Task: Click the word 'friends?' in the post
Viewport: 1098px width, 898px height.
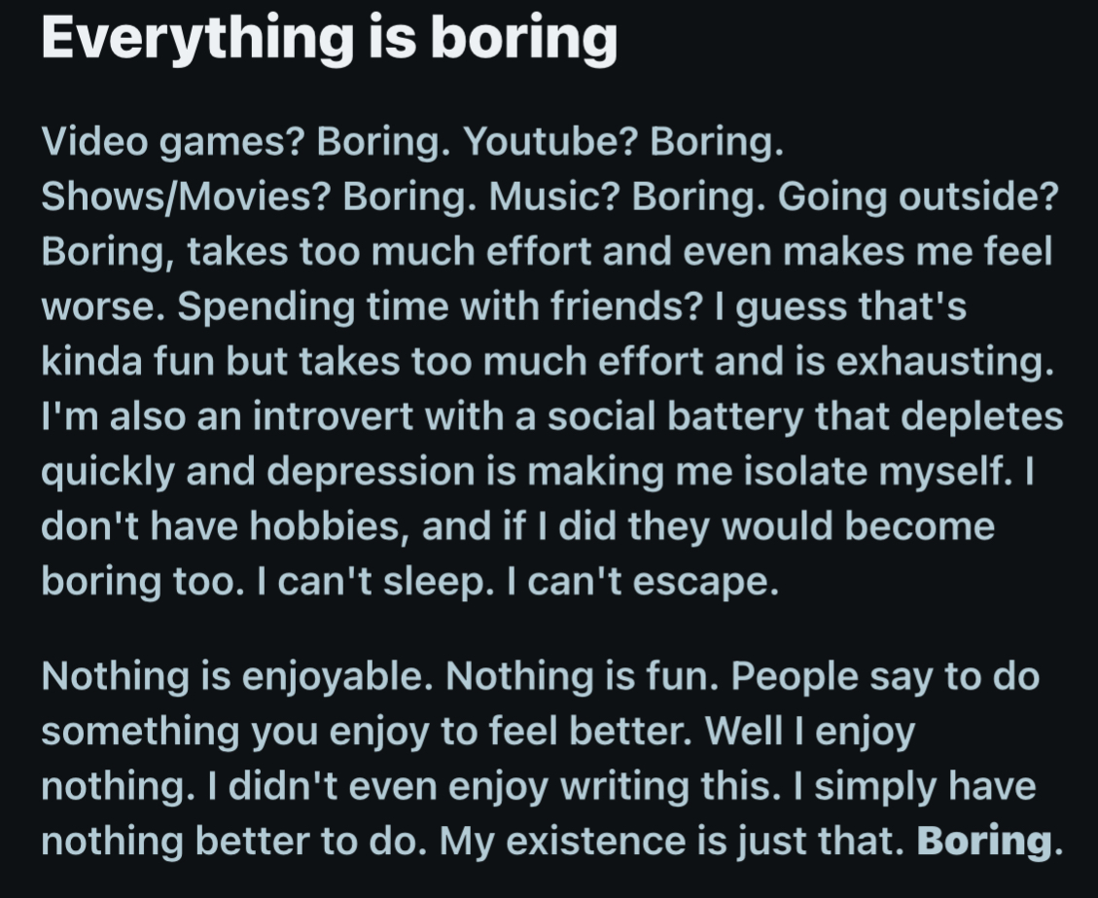Action: (x=625, y=306)
